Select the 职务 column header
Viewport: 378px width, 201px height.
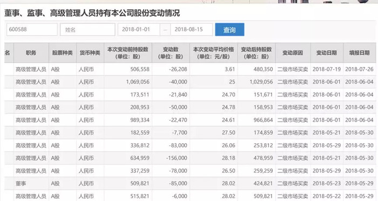click(31, 53)
